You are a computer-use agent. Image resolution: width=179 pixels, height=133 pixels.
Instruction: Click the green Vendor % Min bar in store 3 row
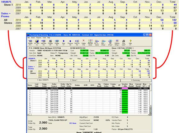tap(125, 93)
